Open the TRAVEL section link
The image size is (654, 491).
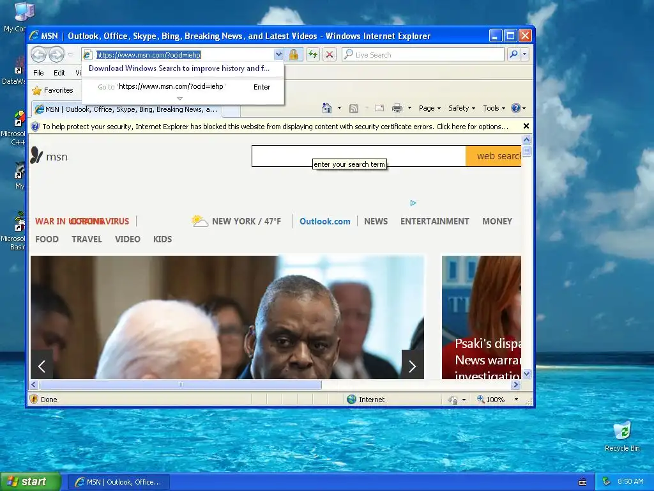point(87,239)
